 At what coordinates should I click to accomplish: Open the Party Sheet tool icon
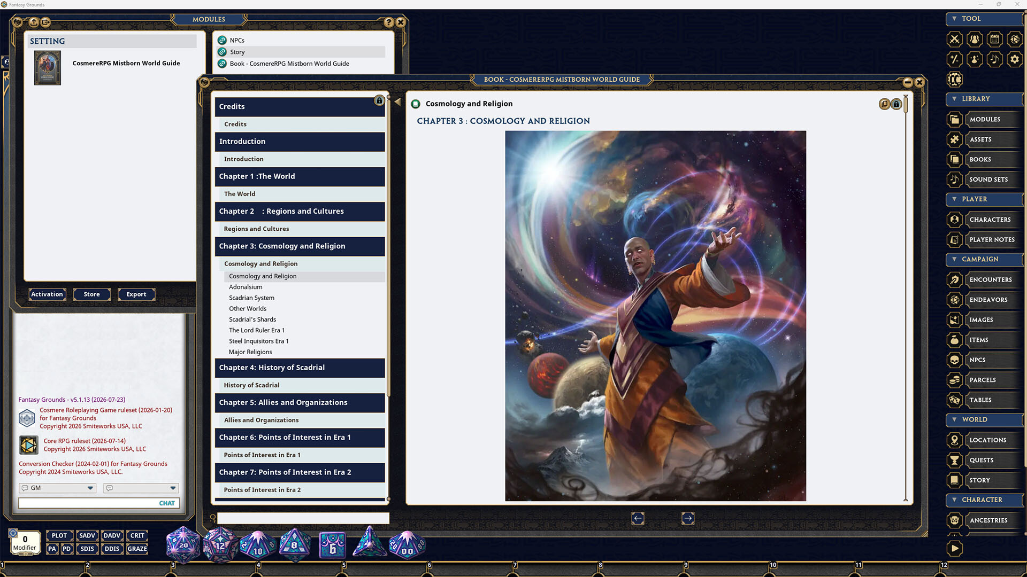[x=975, y=39]
